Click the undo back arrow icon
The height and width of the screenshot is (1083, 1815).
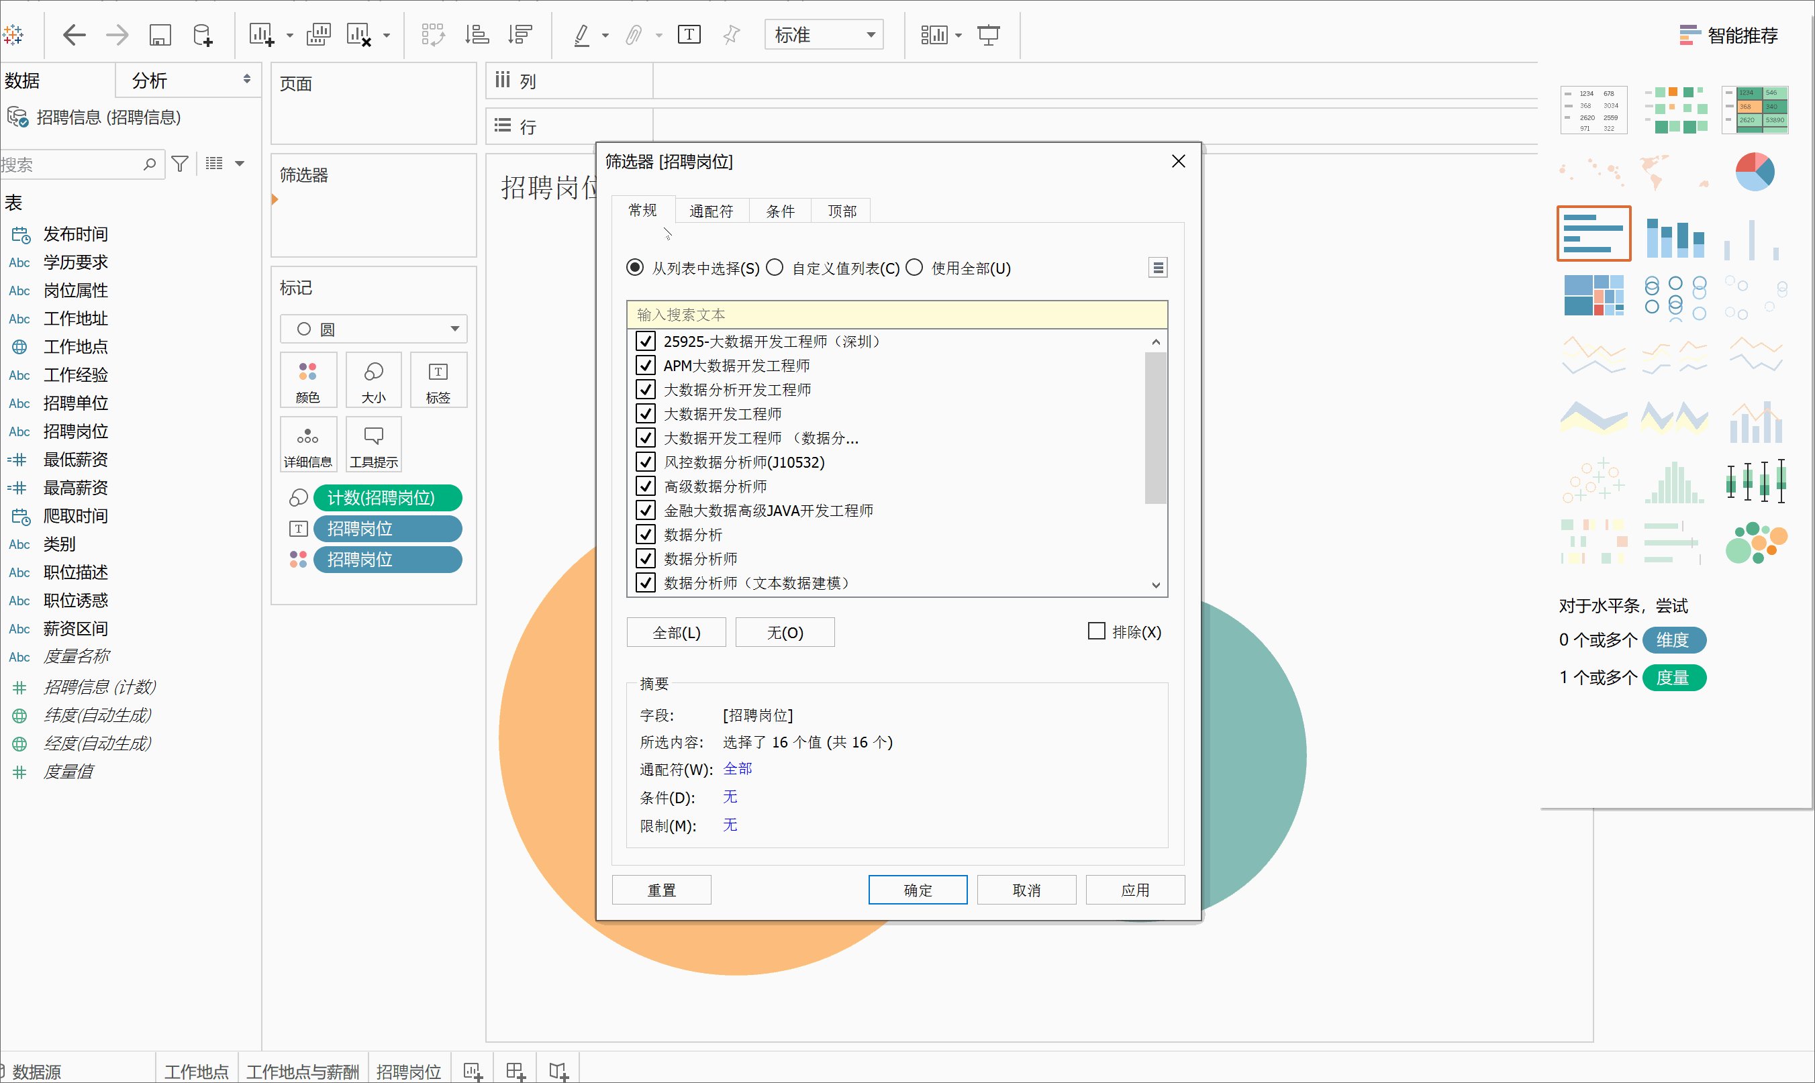click(x=74, y=34)
